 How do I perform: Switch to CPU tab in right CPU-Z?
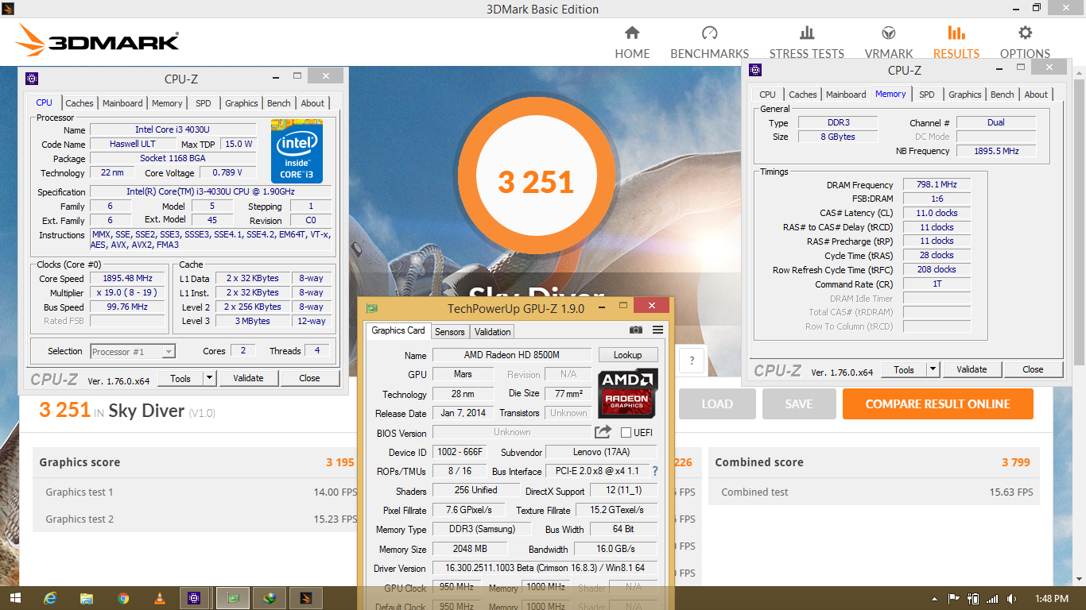pyautogui.click(x=768, y=95)
